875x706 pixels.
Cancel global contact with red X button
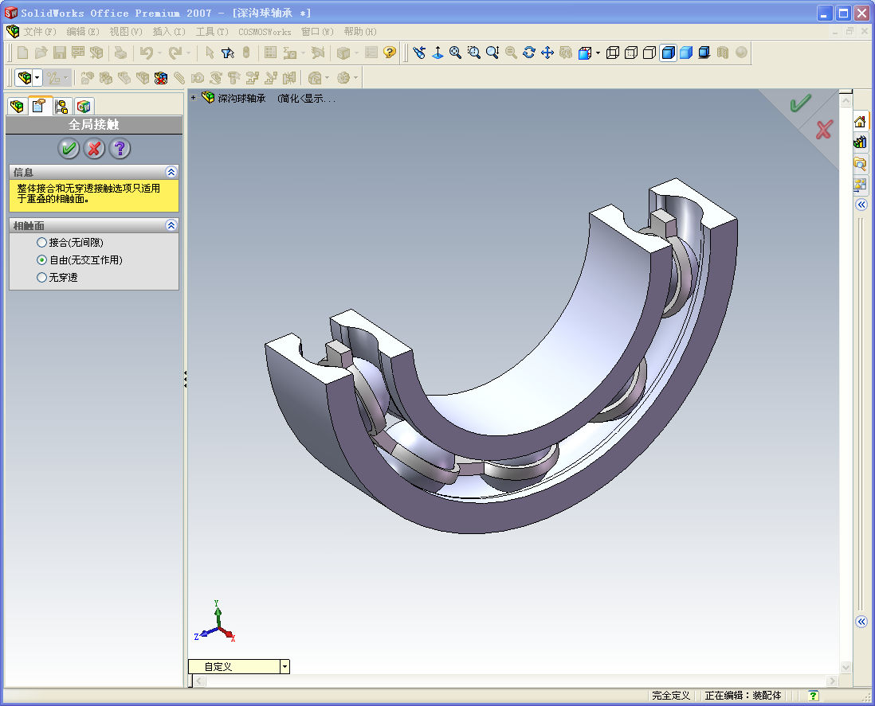tap(94, 148)
